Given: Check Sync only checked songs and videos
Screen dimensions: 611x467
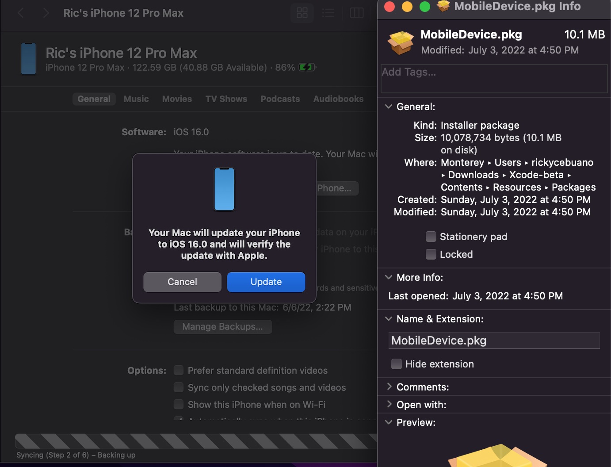Looking at the screenshot, I should tap(179, 387).
